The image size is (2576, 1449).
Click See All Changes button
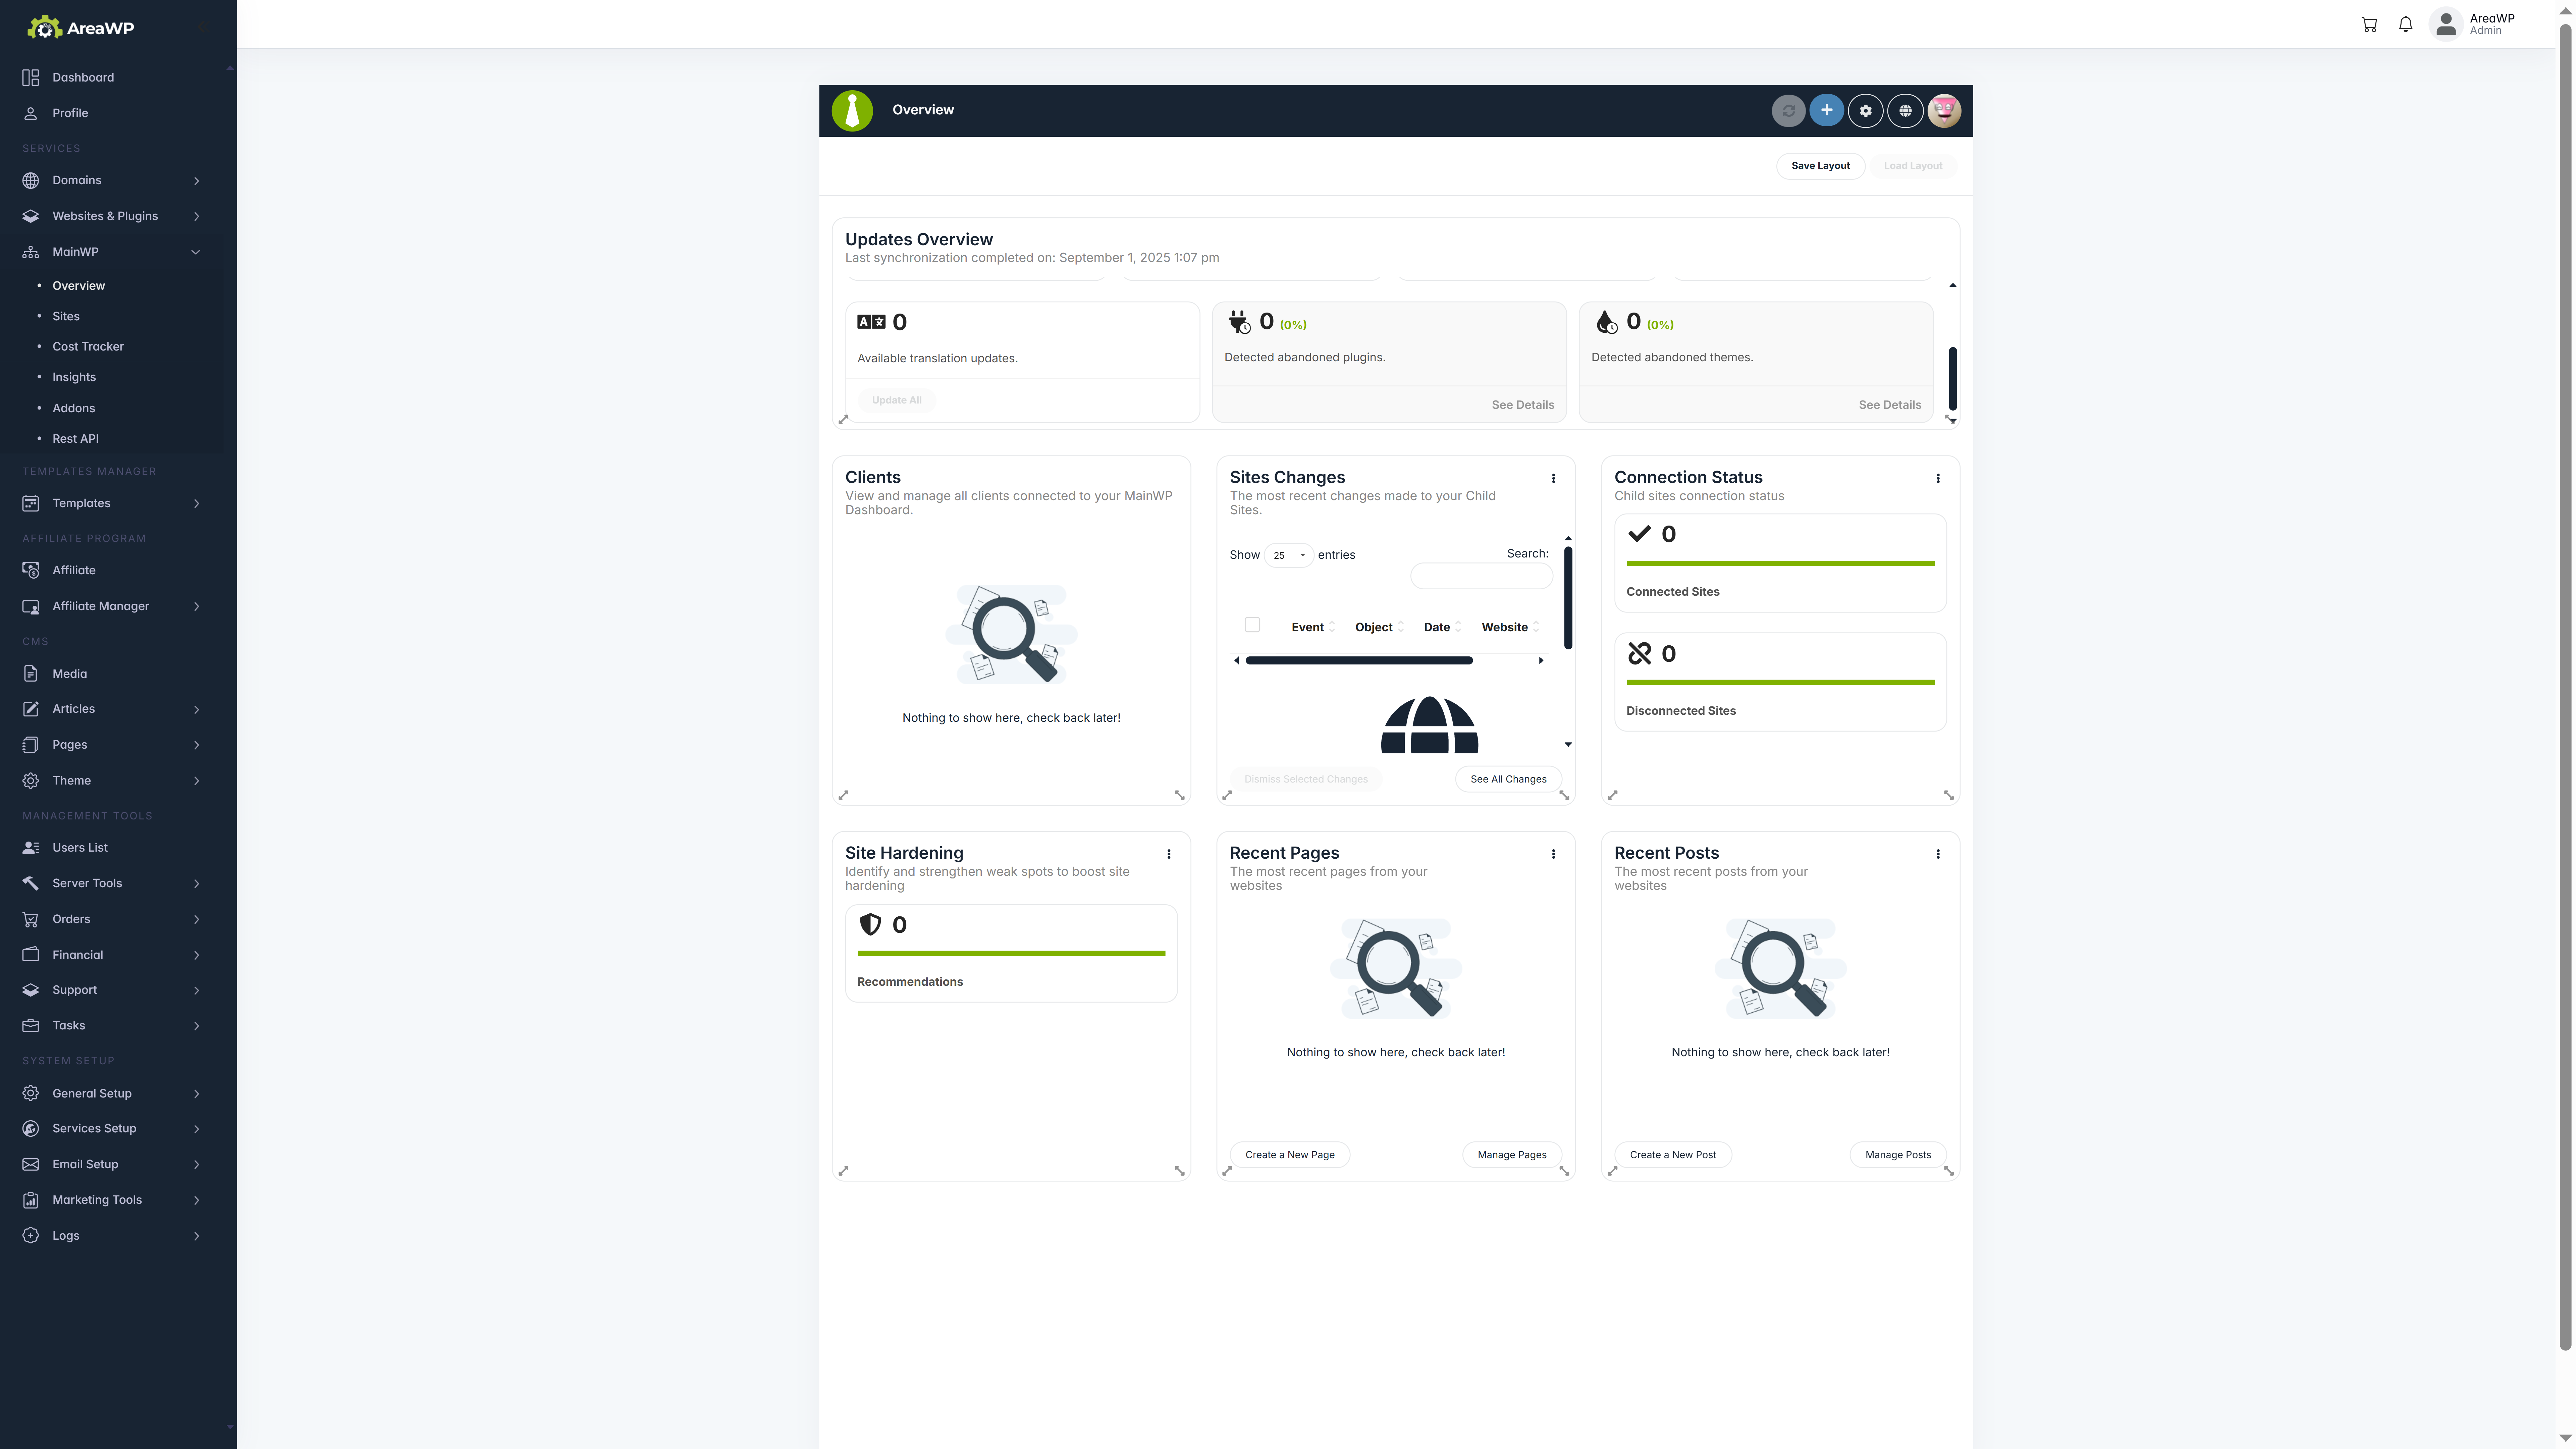(x=1508, y=779)
